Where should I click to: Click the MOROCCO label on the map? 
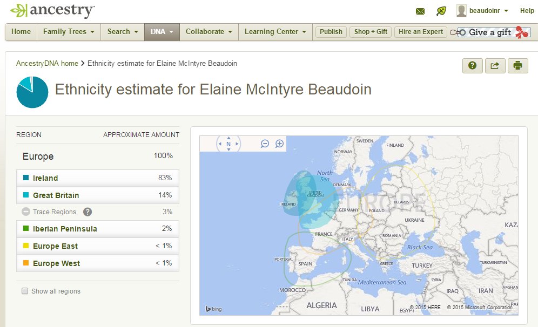point(292,290)
